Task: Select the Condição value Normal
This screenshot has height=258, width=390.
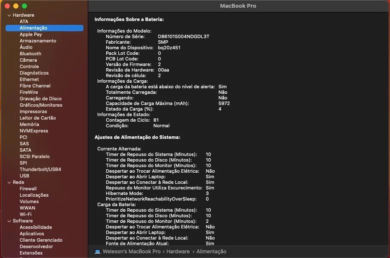Action: [x=161, y=126]
